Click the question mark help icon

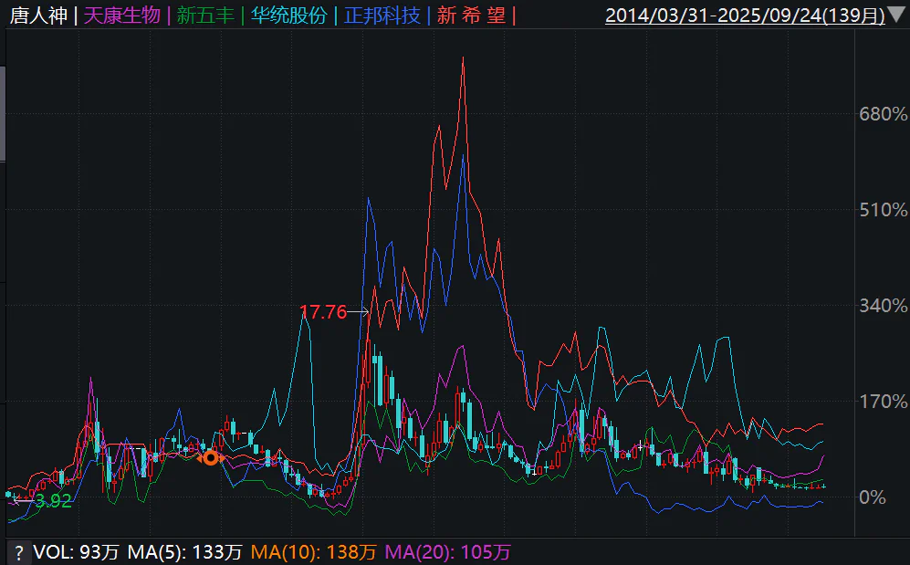pyautogui.click(x=17, y=552)
